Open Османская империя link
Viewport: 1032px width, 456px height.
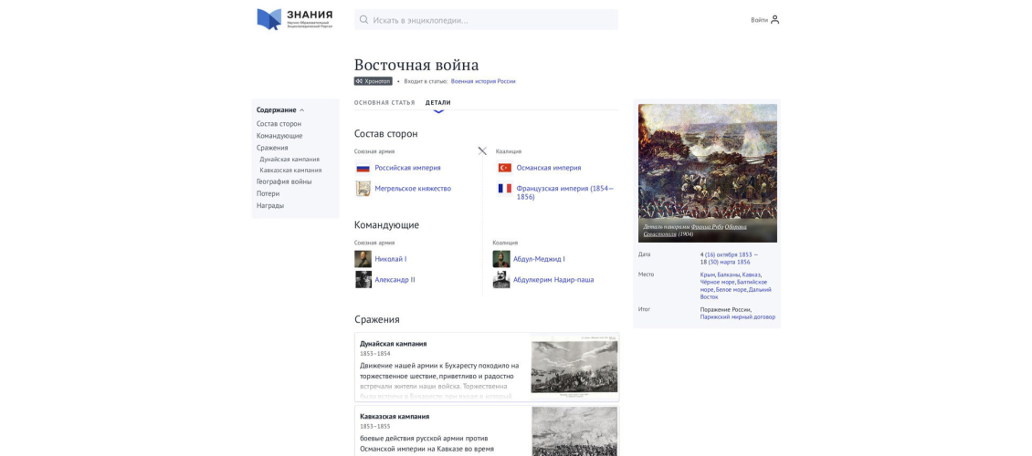click(x=549, y=168)
